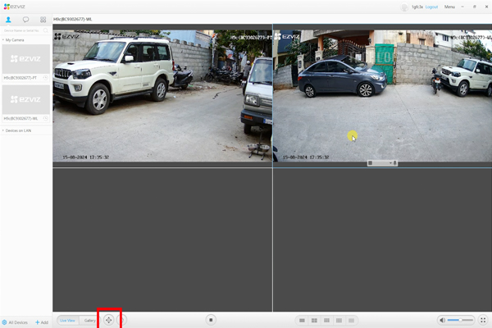Mute the speaker volume icon
This screenshot has width=492, height=328.
443,320
